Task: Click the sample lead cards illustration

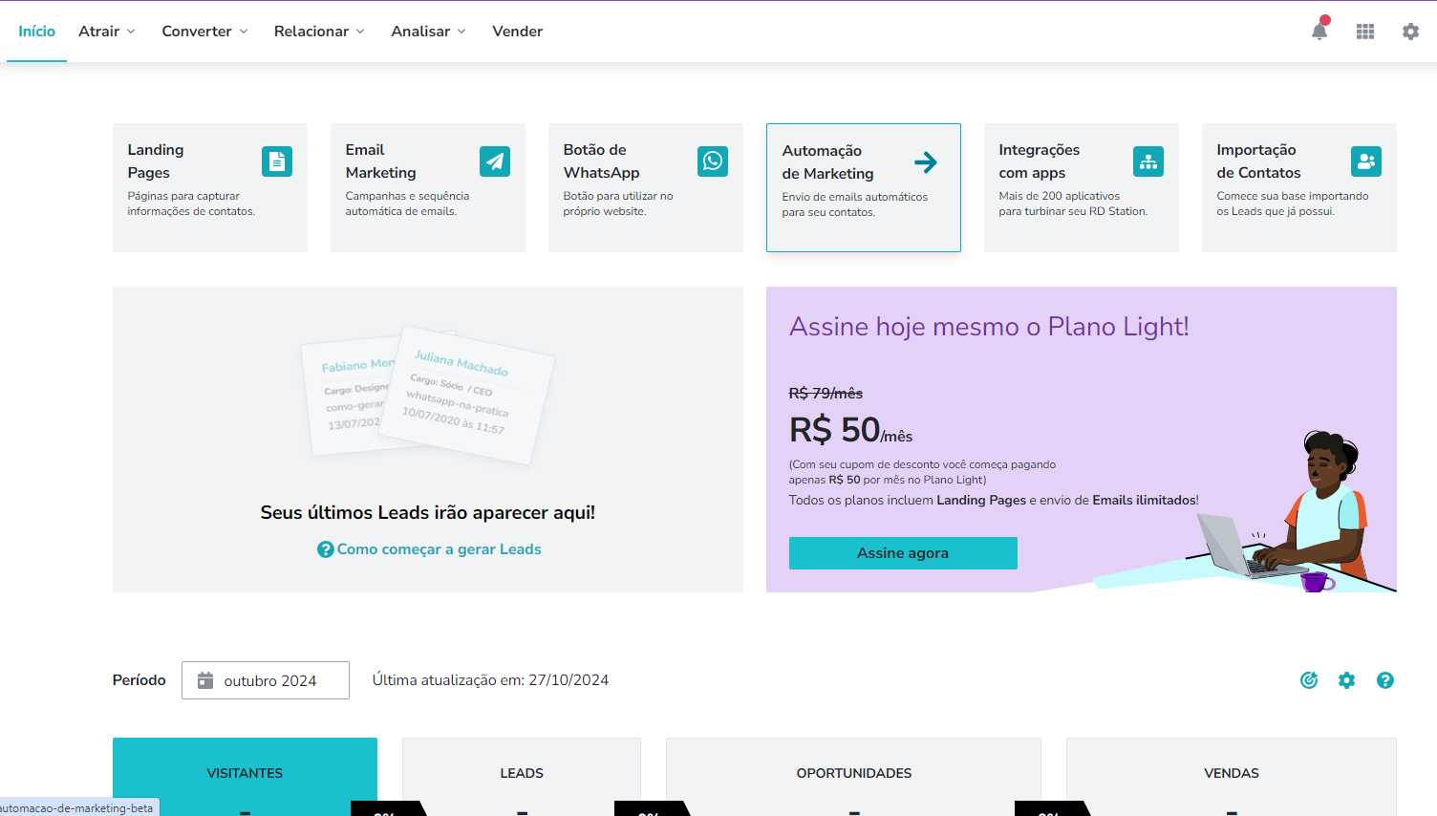Action: [x=427, y=394]
